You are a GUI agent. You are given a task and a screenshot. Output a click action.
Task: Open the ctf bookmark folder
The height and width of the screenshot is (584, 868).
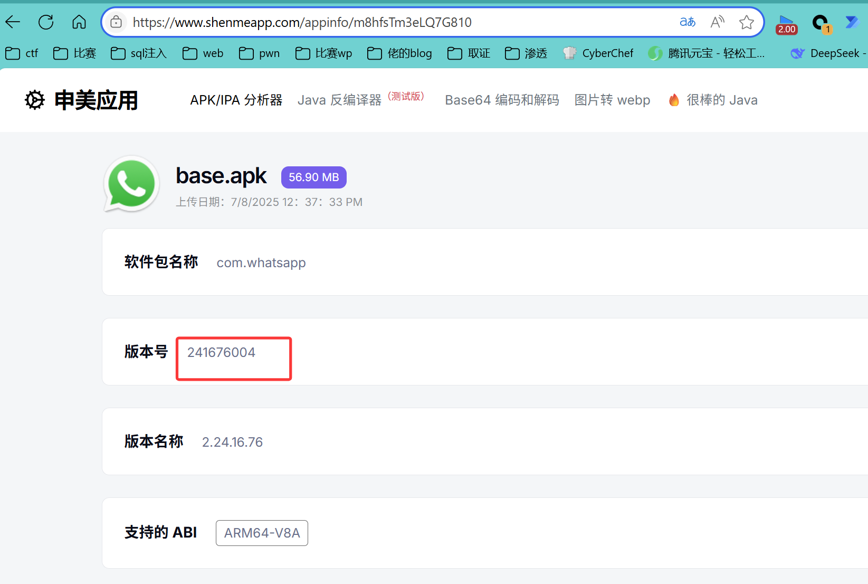coord(22,53)
